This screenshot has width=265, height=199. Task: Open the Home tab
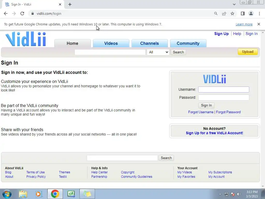[x=72, y=43]
